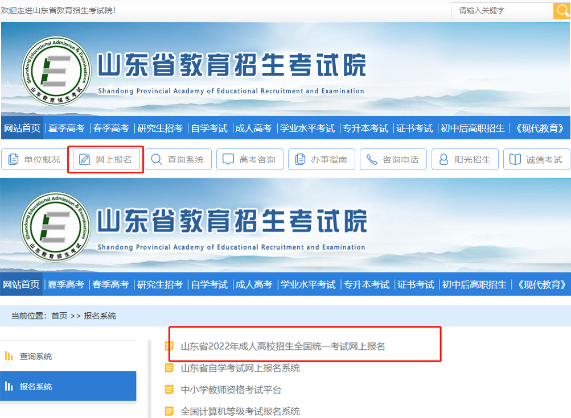Open 网上报名 via its pencil icon
Viewport: 571px width, 418px height.
[x=85, y=160]
